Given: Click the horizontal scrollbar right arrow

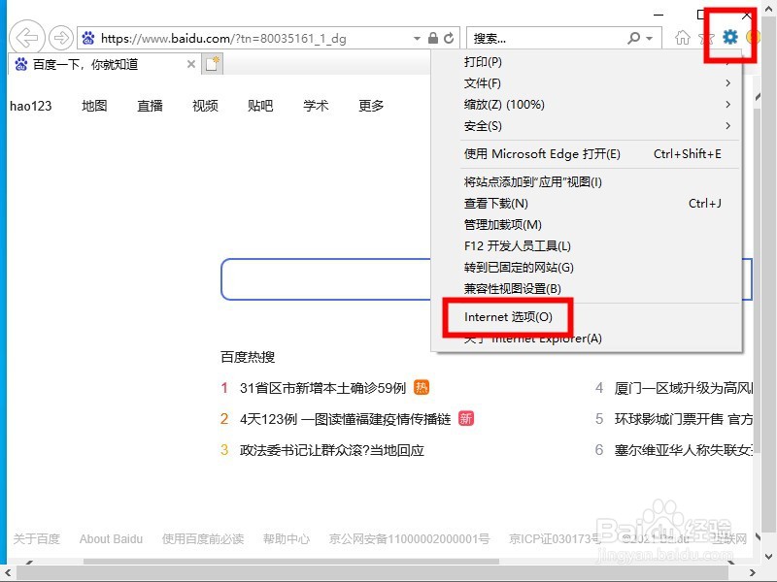Looking at the screenshot, I should click(752, 573).
